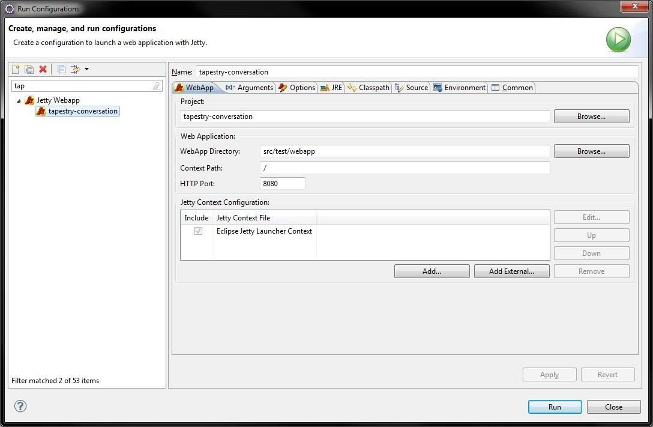The image size is (653, 427).
Task: Duplicate the selected launch configuration
Action: pos(28,69)
